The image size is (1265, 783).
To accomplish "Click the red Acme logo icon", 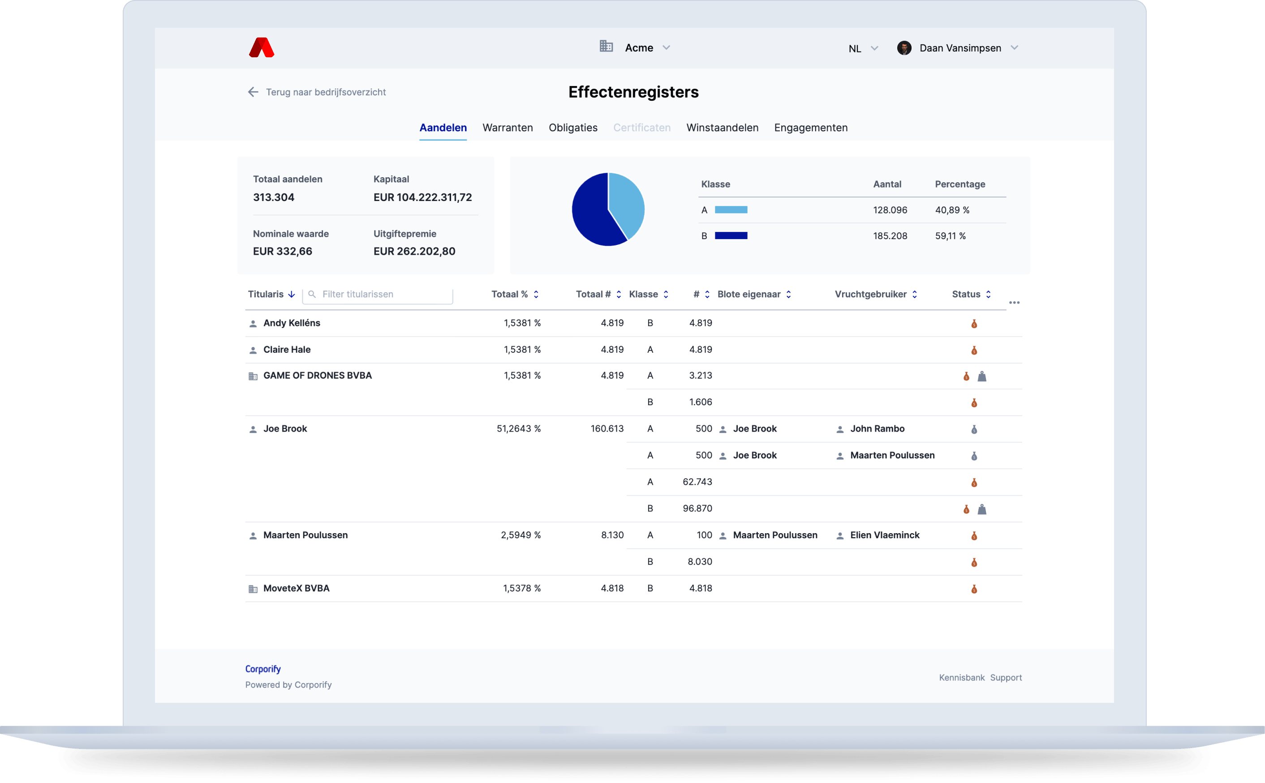I will (x=262, y=47).
